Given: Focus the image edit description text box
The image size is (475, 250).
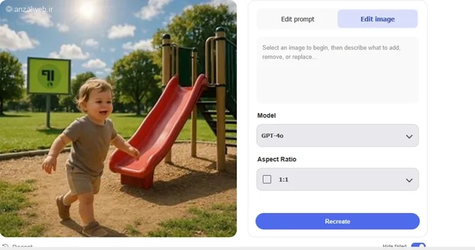Looking at the screenshot, I should tap(337, 70).
